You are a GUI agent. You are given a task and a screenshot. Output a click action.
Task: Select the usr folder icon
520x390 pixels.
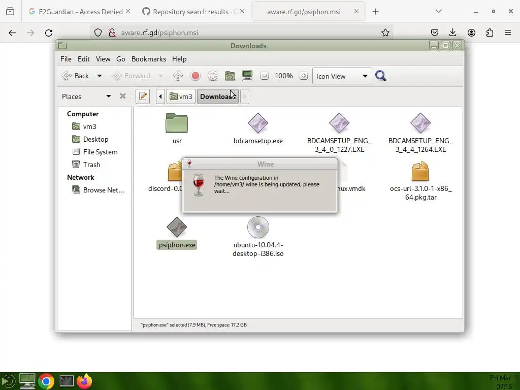coord(177,123)
